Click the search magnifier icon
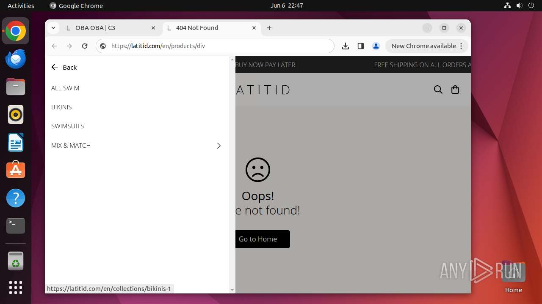The height and width of the screenshot is (304, 542). (x=438, y=90)
